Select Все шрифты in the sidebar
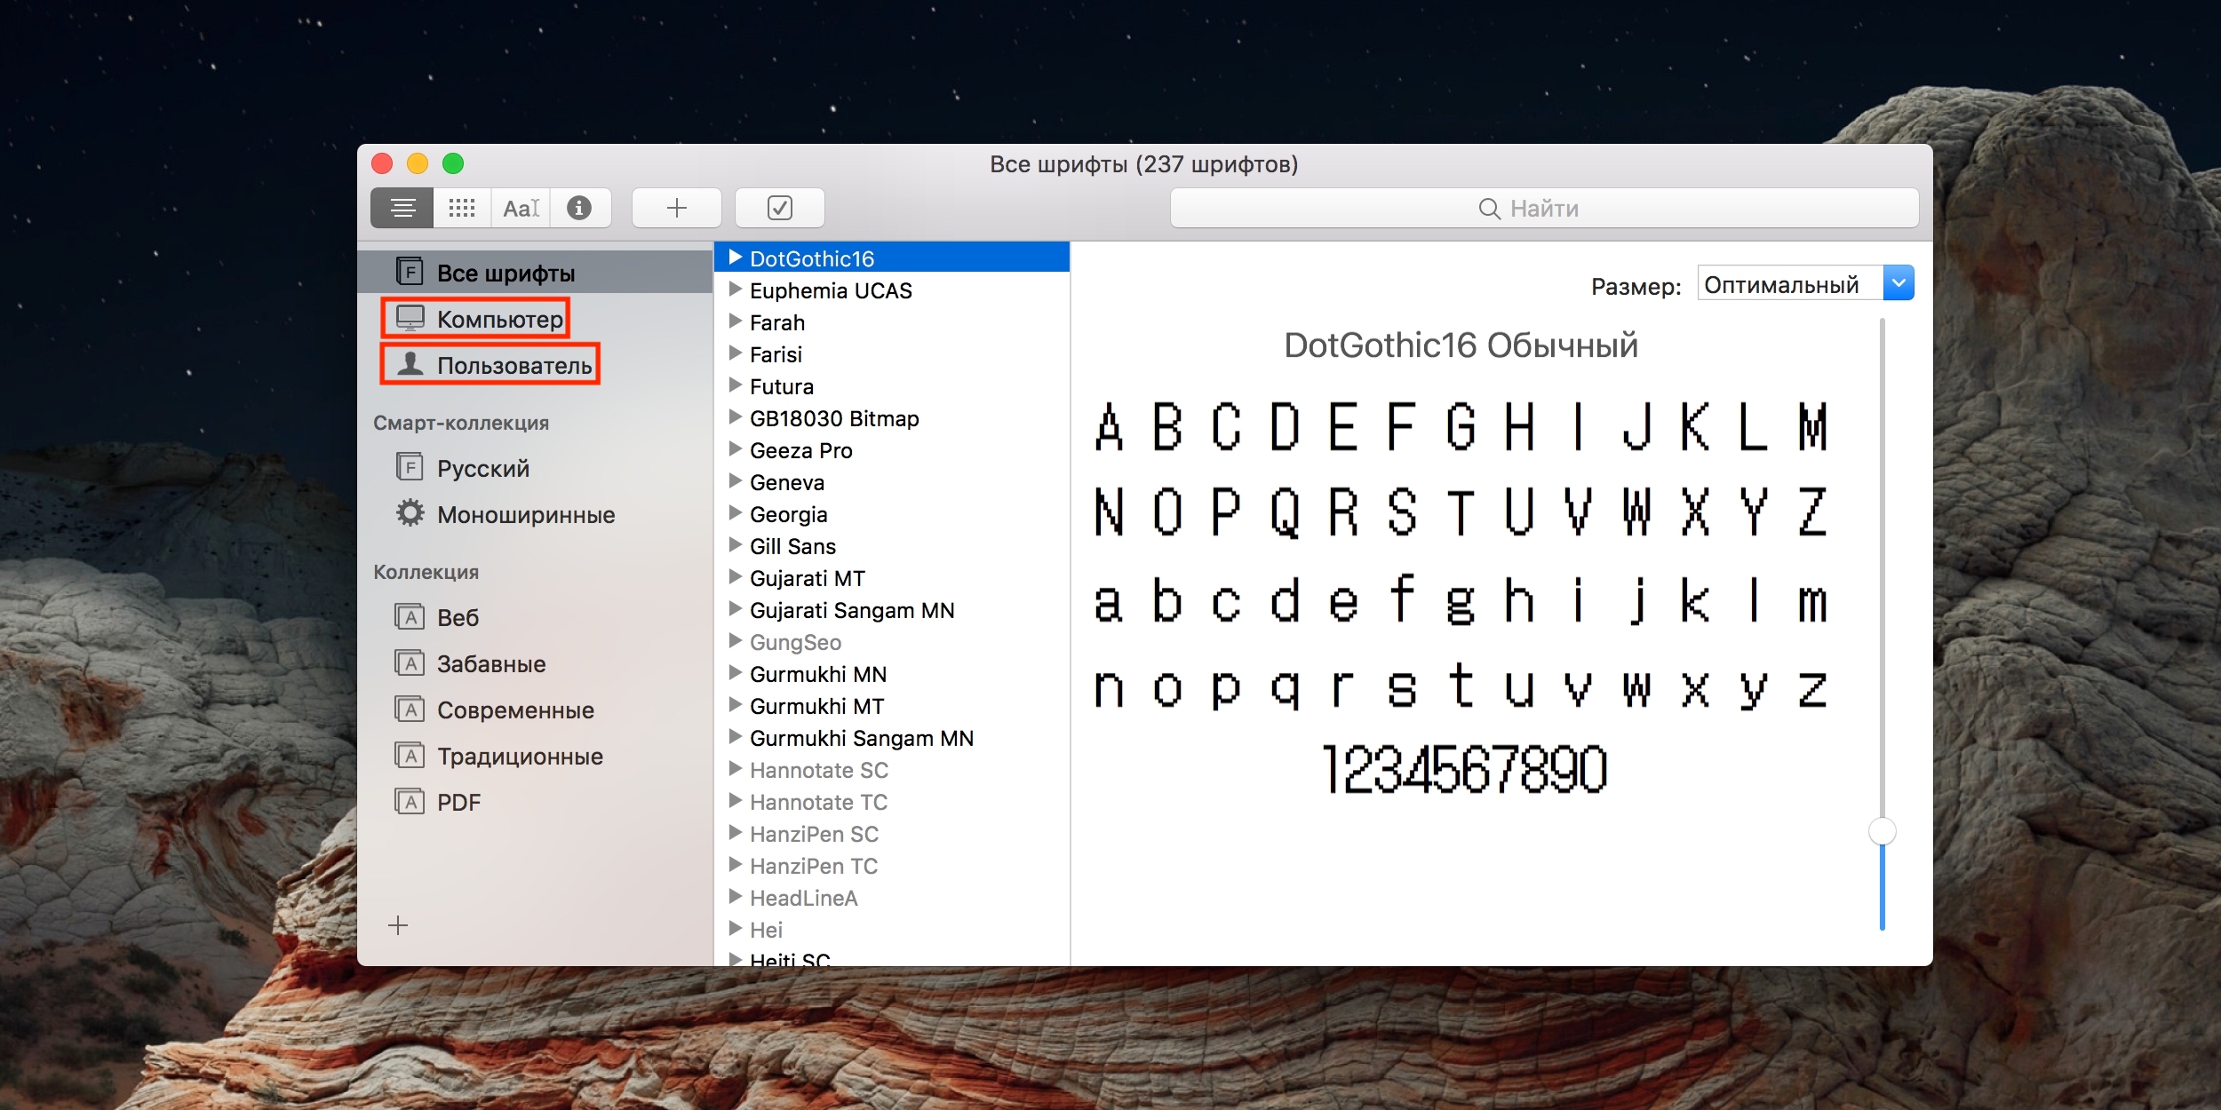Image resolution: width=2221 pixels, height=1110 pixels. (x=535, y=272)
